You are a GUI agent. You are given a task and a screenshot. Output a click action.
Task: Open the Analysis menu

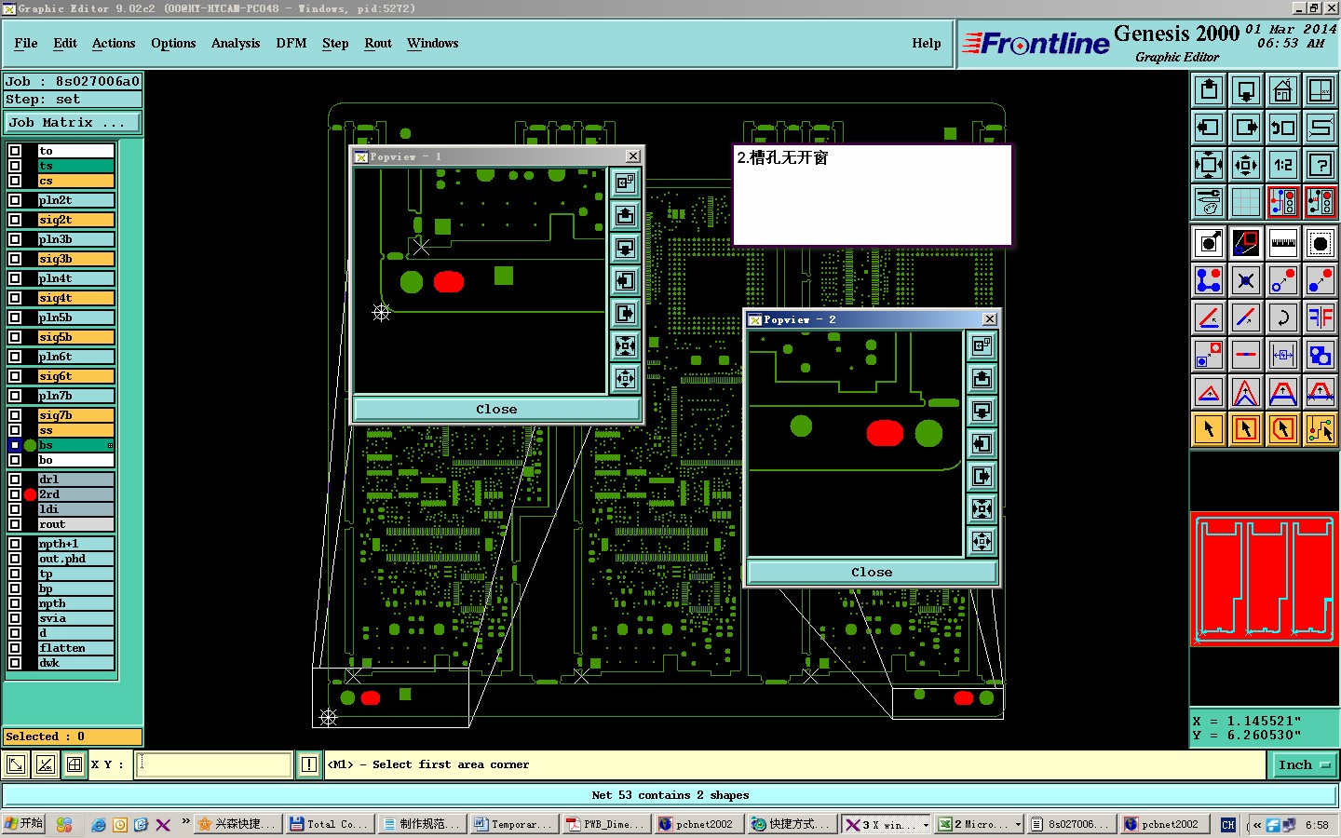click(x=236, y=43)
